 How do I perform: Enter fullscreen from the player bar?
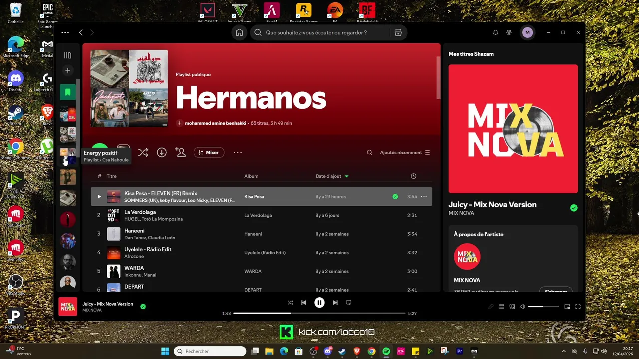point(578,306)
